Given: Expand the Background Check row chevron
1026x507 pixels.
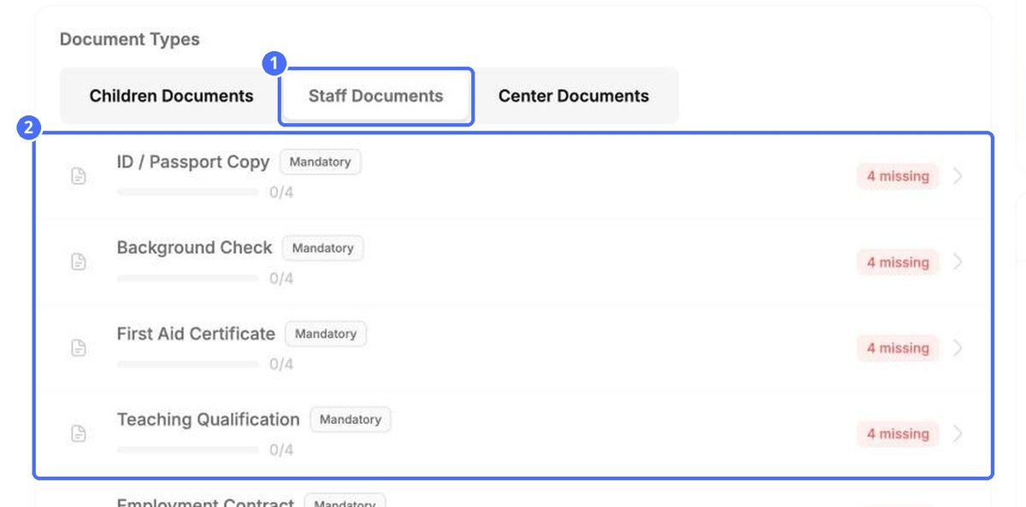Looking at the screenshot, I should [958, 262].
